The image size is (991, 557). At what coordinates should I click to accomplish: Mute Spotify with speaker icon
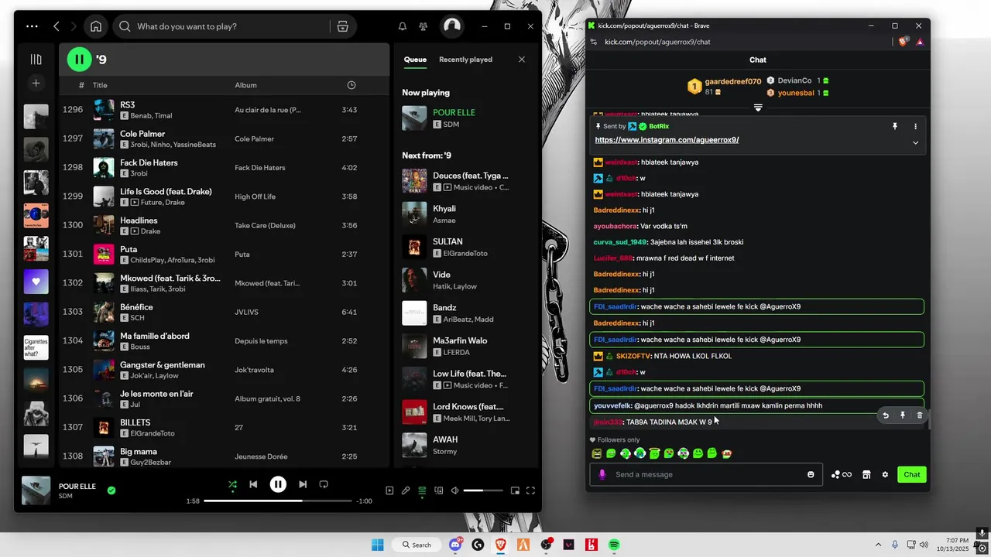[x=455, y=490]
